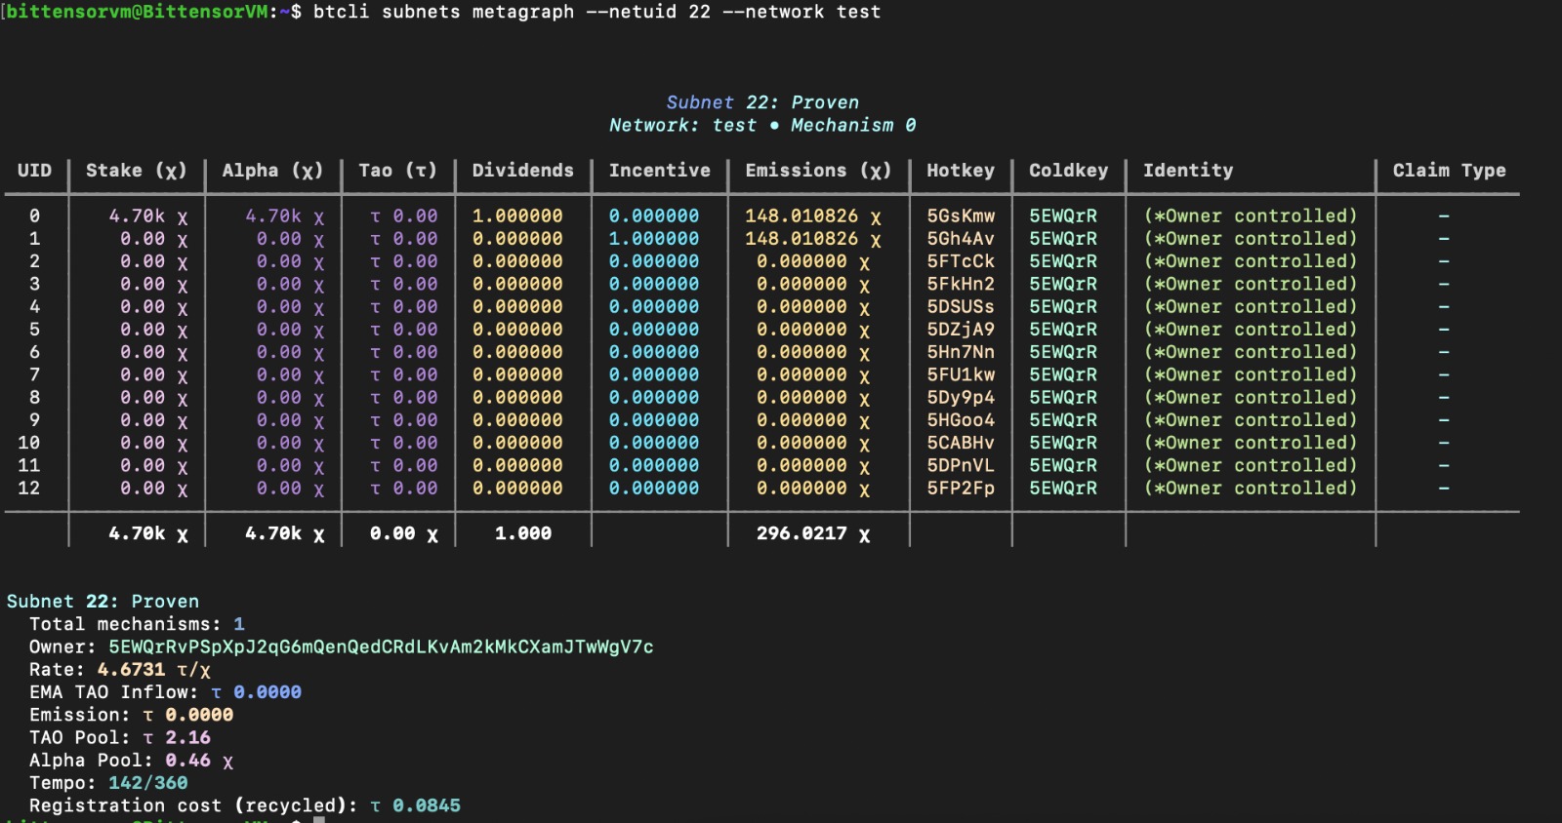Click the 1.000000 incentive value for UID 1

coord(653,238)
